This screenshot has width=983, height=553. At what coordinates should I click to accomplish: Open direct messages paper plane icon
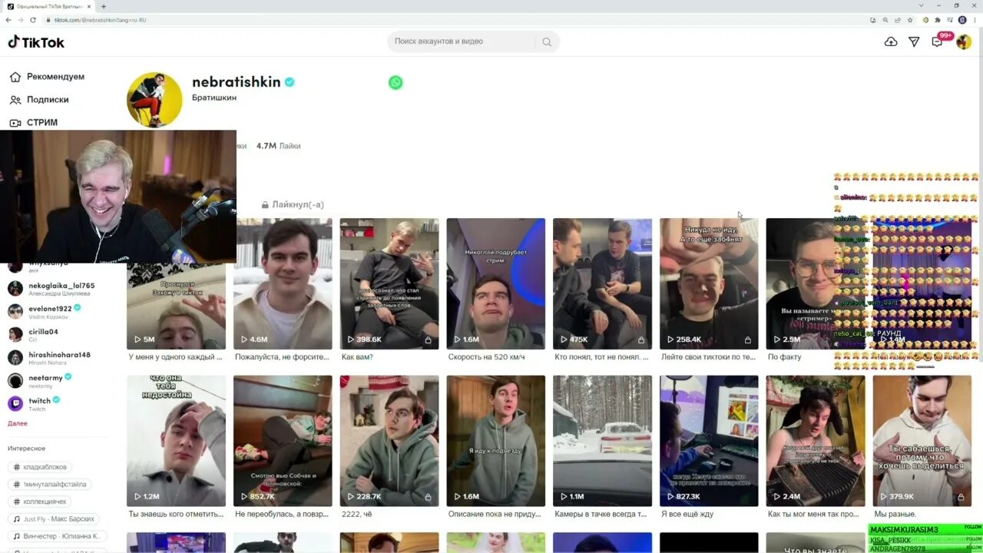pyautogui.click(x=914, y=41)
